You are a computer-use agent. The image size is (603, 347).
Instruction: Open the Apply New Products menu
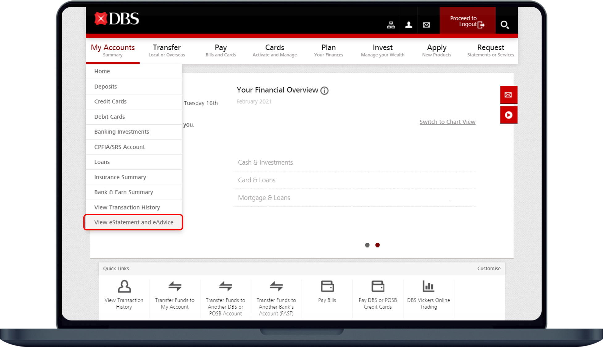coord(437,51)
